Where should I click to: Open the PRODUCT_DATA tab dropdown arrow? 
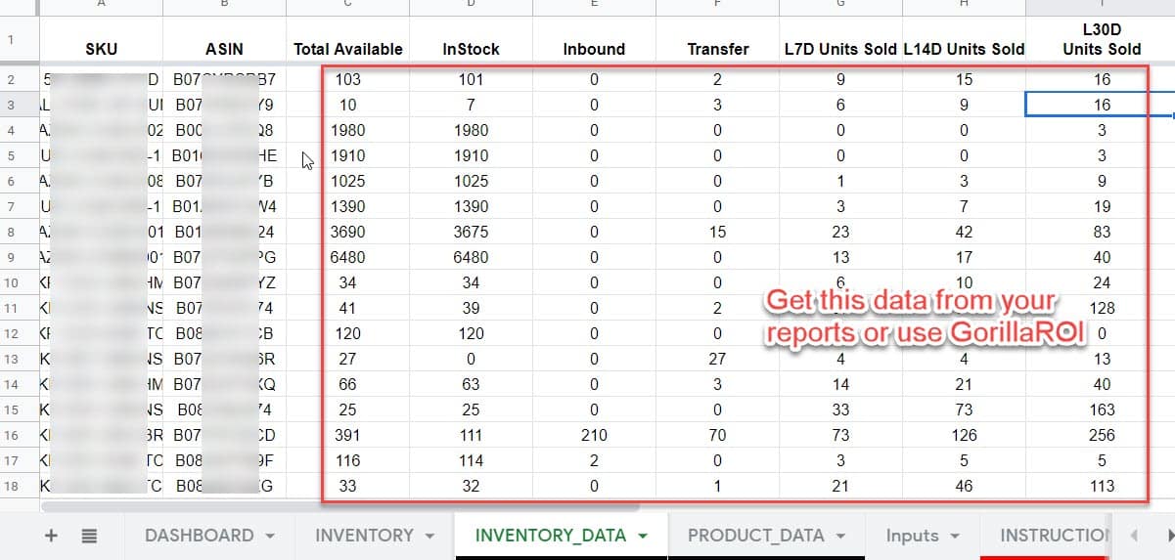pyautogui.click(x=840, y=537)
